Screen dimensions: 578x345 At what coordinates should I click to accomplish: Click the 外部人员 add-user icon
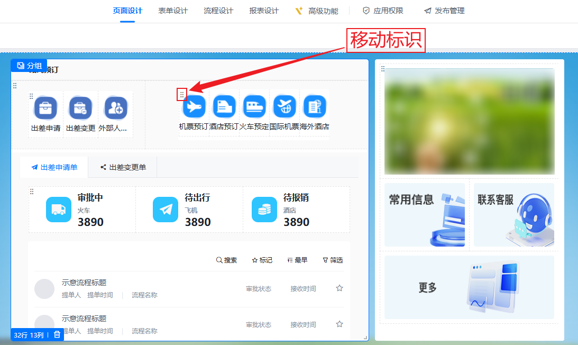pyautogui.click(x=116, y=108)
